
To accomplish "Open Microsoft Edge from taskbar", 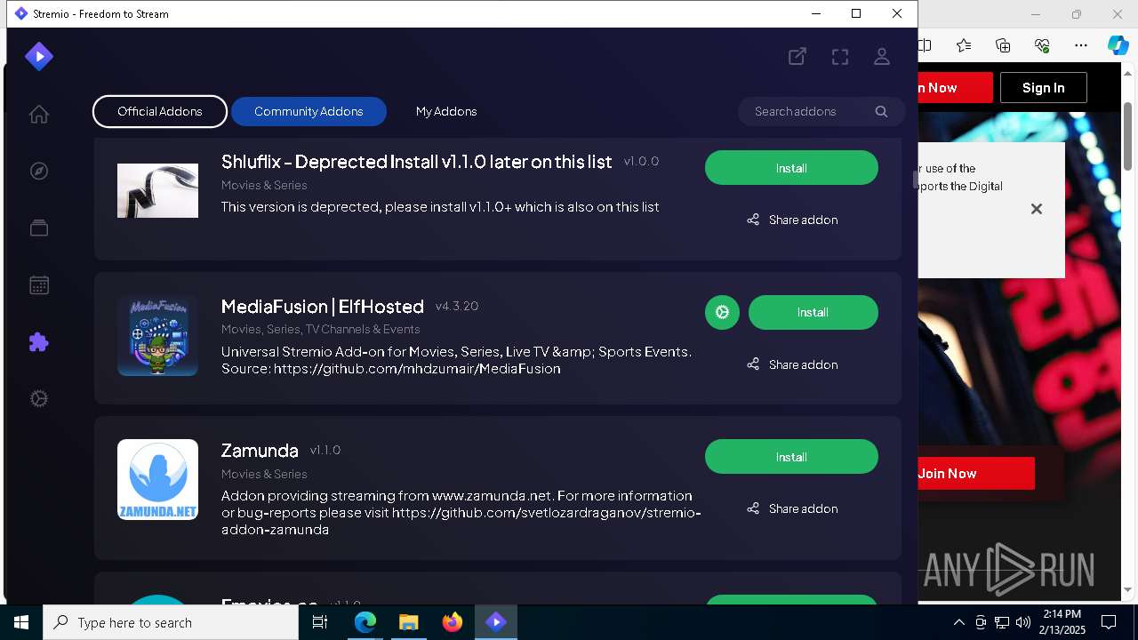I will [x=365, y=622].
